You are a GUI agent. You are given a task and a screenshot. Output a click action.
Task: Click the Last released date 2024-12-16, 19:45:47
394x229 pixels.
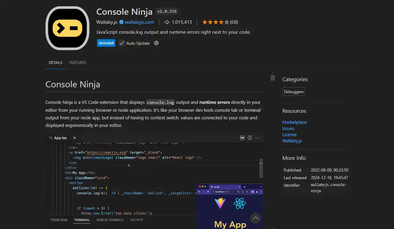click(x=329, y=177)
